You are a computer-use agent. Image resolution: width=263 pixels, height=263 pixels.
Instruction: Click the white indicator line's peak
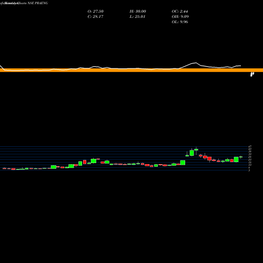(x=196, y=63)
